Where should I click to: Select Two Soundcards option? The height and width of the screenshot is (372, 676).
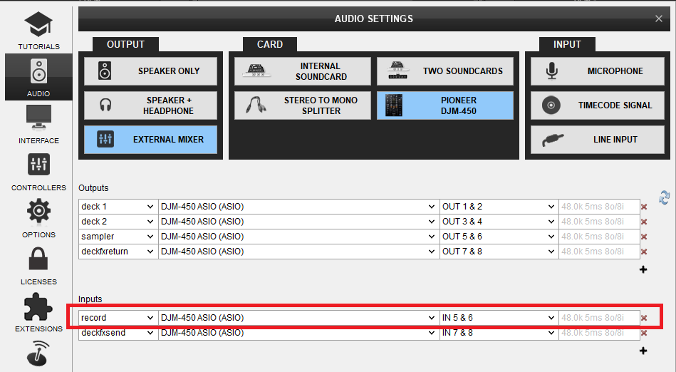click(x=445, y=71)
